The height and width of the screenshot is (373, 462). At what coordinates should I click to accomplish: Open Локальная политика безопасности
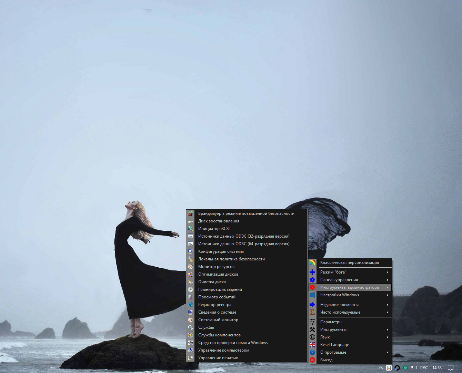[247, 259]
